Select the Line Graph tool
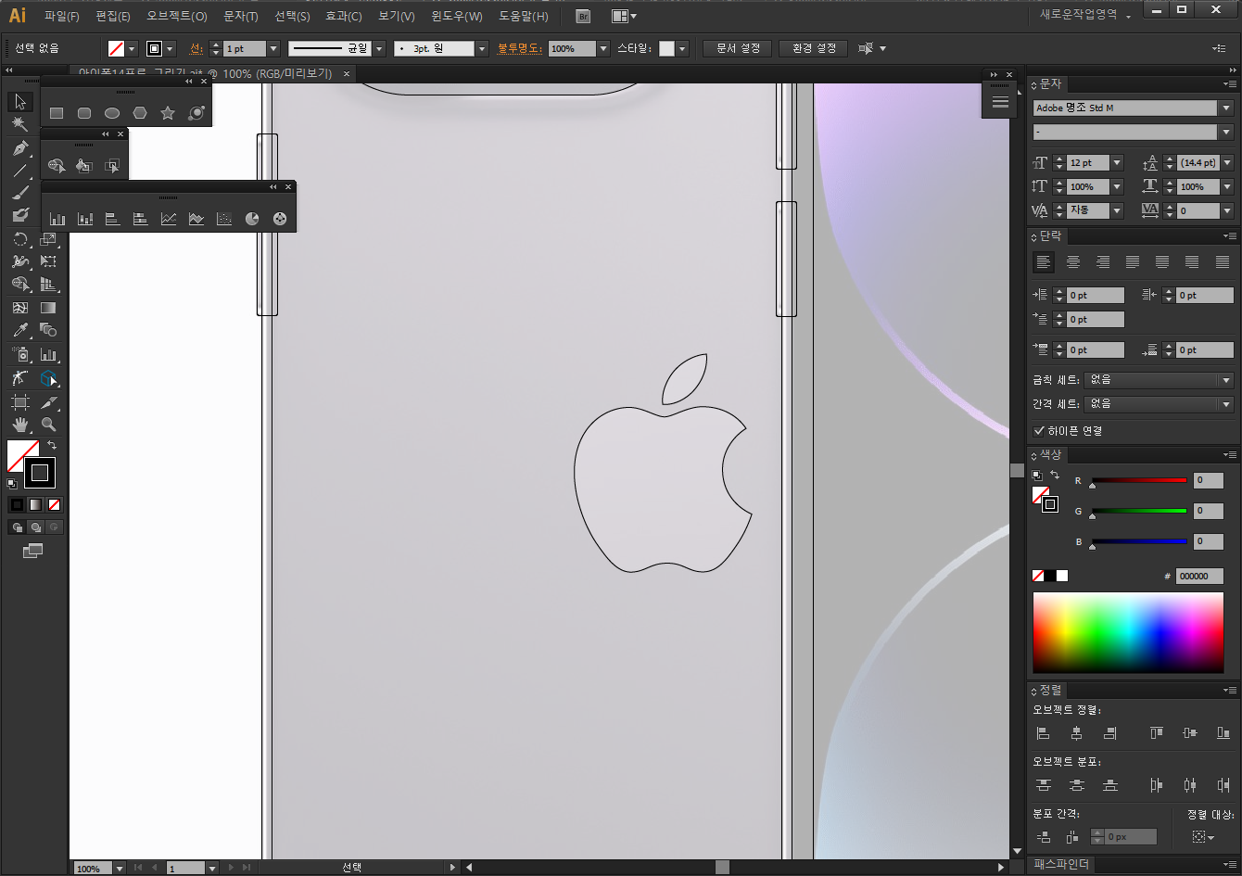This screenshot has width=1242, height=876. (169, 219)
